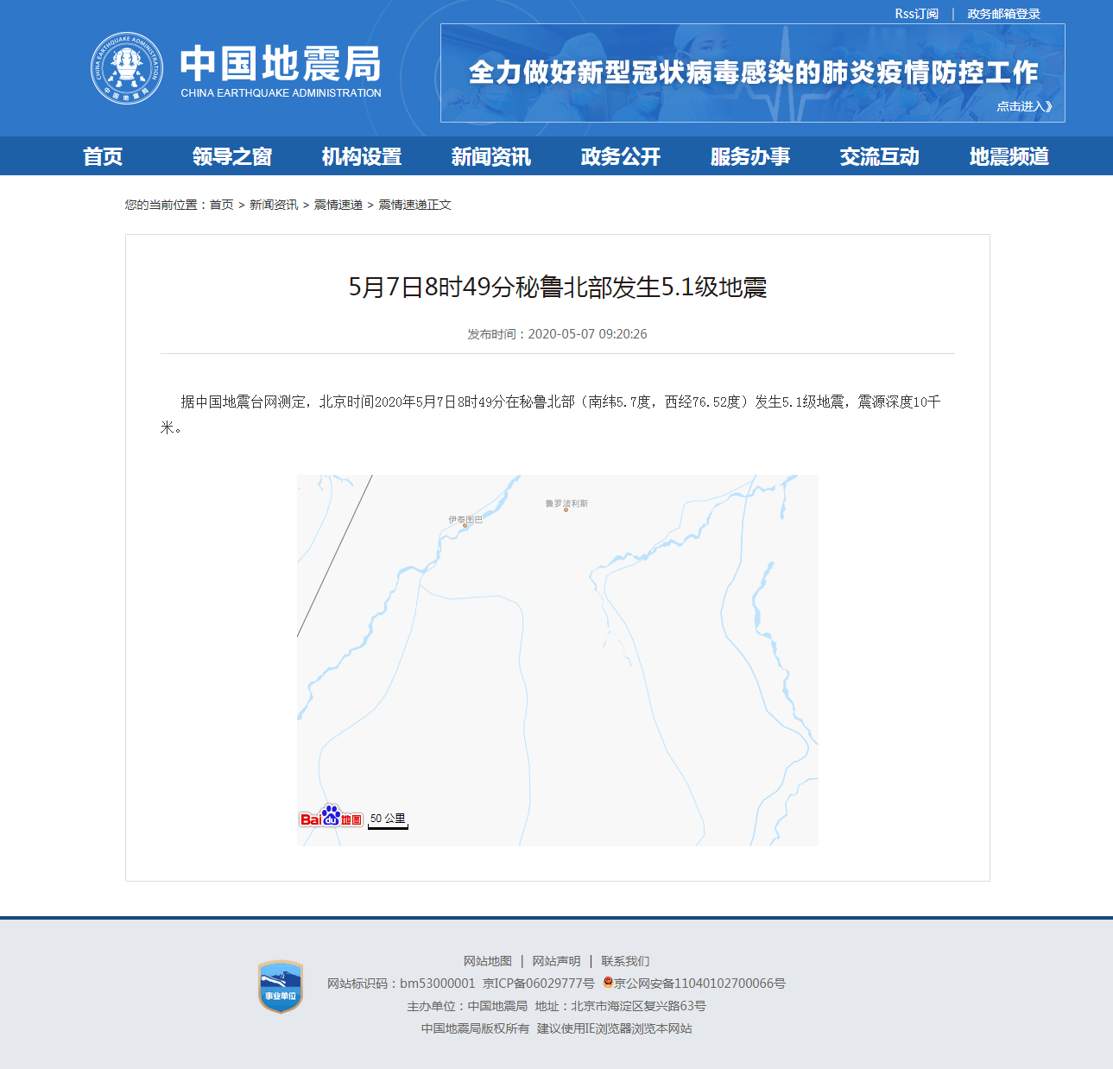Viewport: 1113px width, 1069px height.
Task: Open the 地震频道 navigation menu
Action: click(1009, 156)
